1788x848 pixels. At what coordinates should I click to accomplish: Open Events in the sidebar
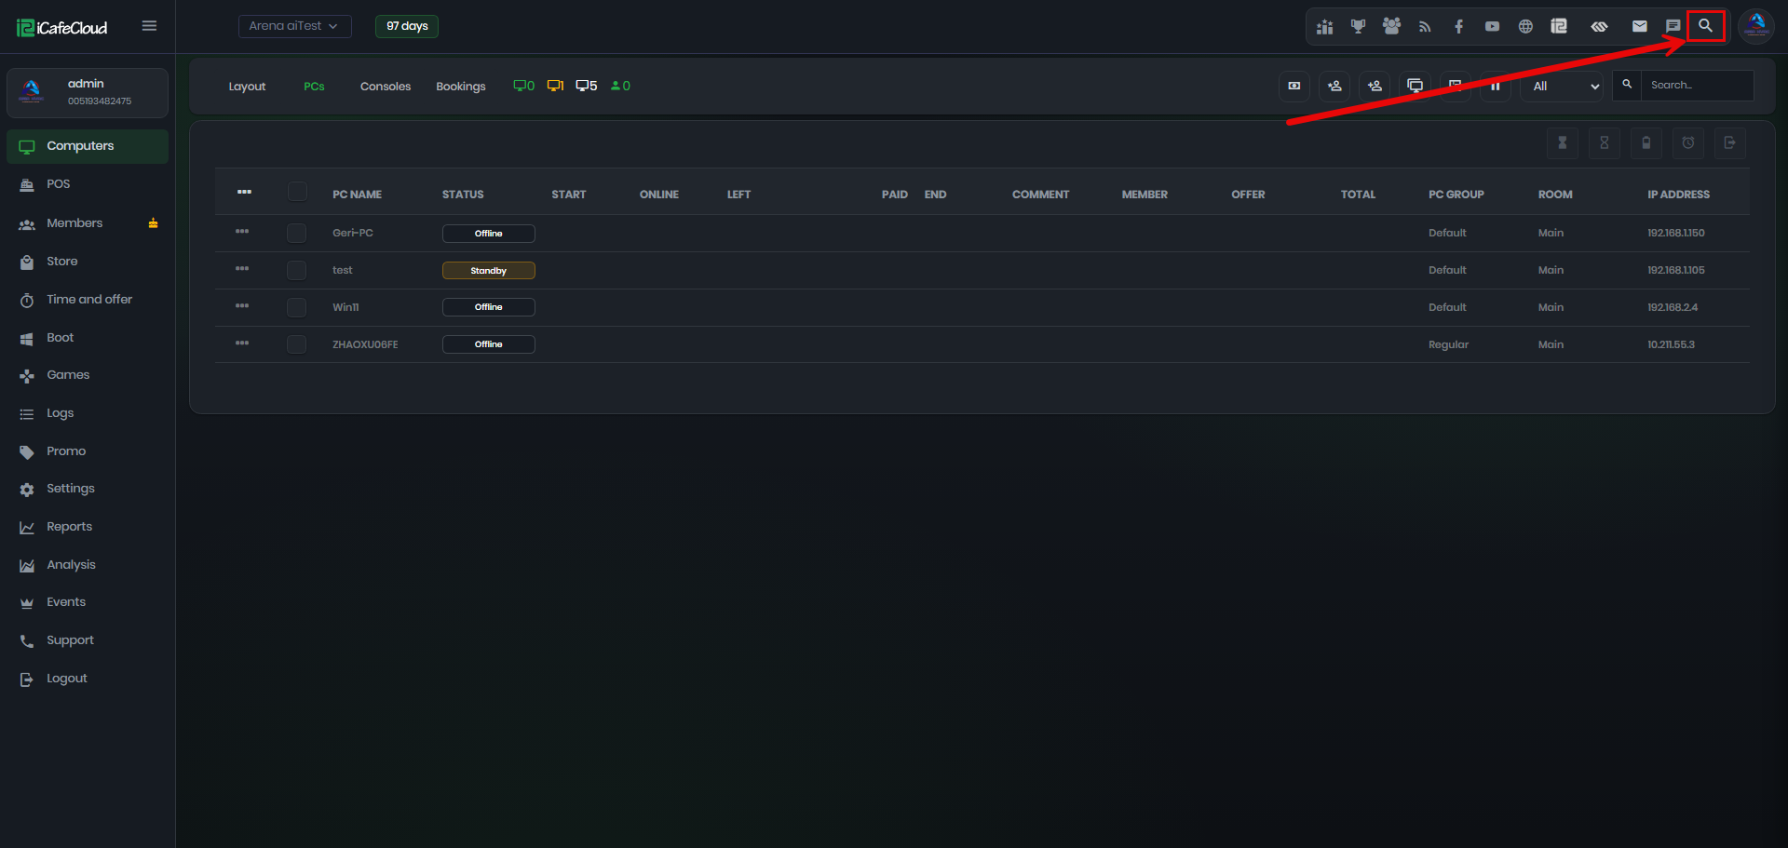pos(88,602)
